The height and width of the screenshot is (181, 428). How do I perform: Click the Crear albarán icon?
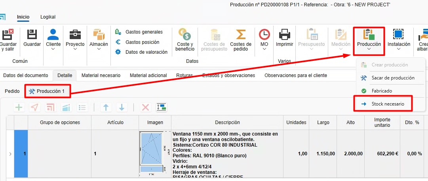423,35
